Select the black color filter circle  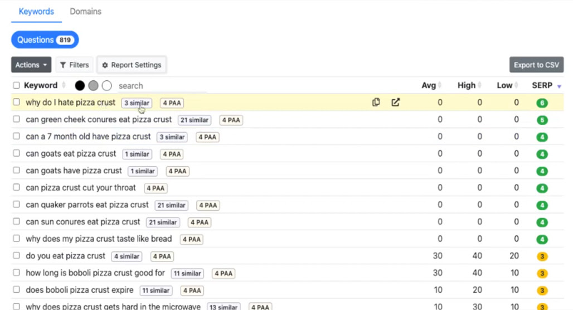pos(80,85)
